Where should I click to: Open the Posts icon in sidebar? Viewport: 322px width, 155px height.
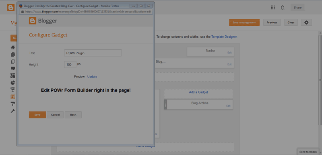(x=13, y=55)
